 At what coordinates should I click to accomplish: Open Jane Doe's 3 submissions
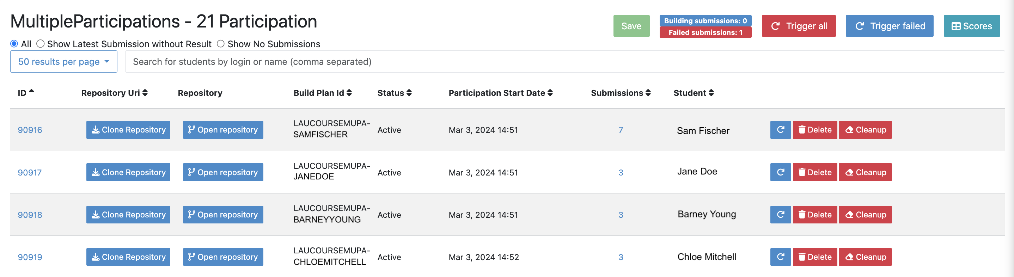click(621, 172)
